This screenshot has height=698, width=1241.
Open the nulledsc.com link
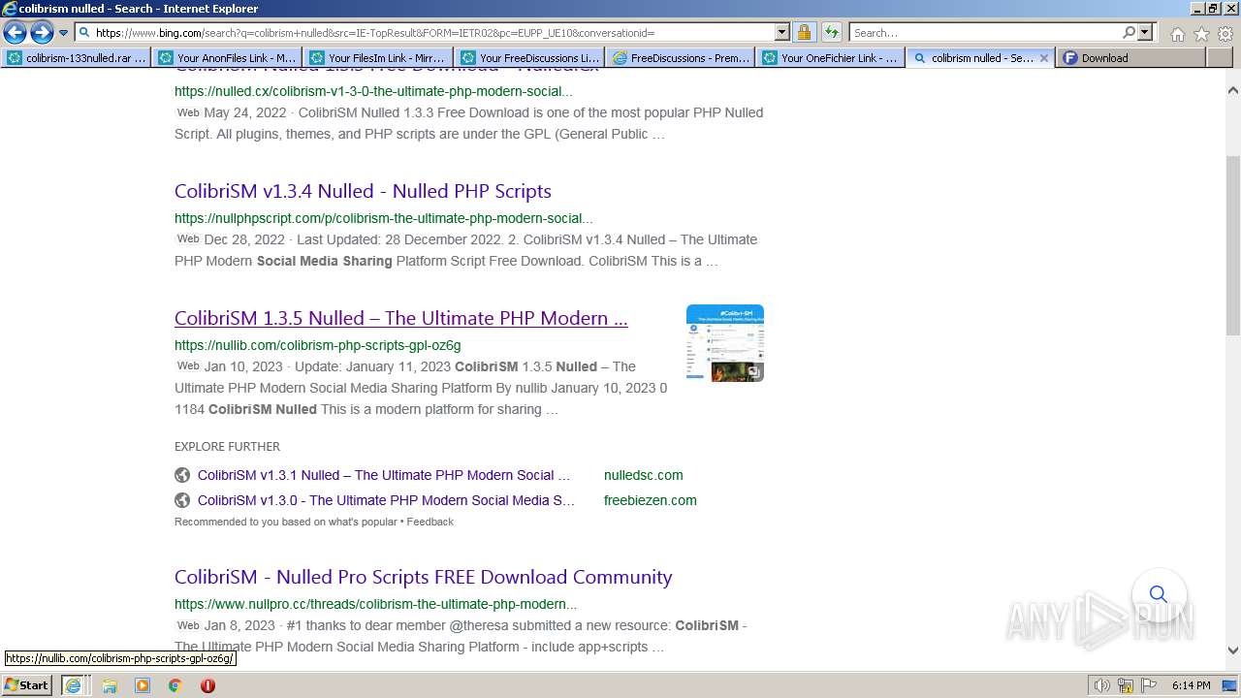tap(643, 475)
